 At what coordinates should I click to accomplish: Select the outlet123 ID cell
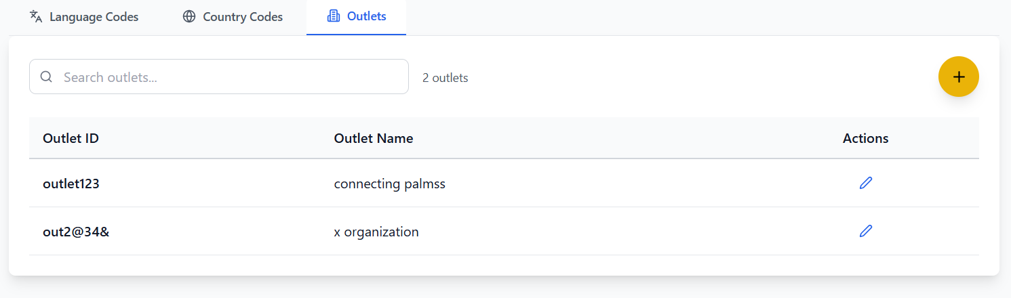pyautogui.click(x=71, y=184)
